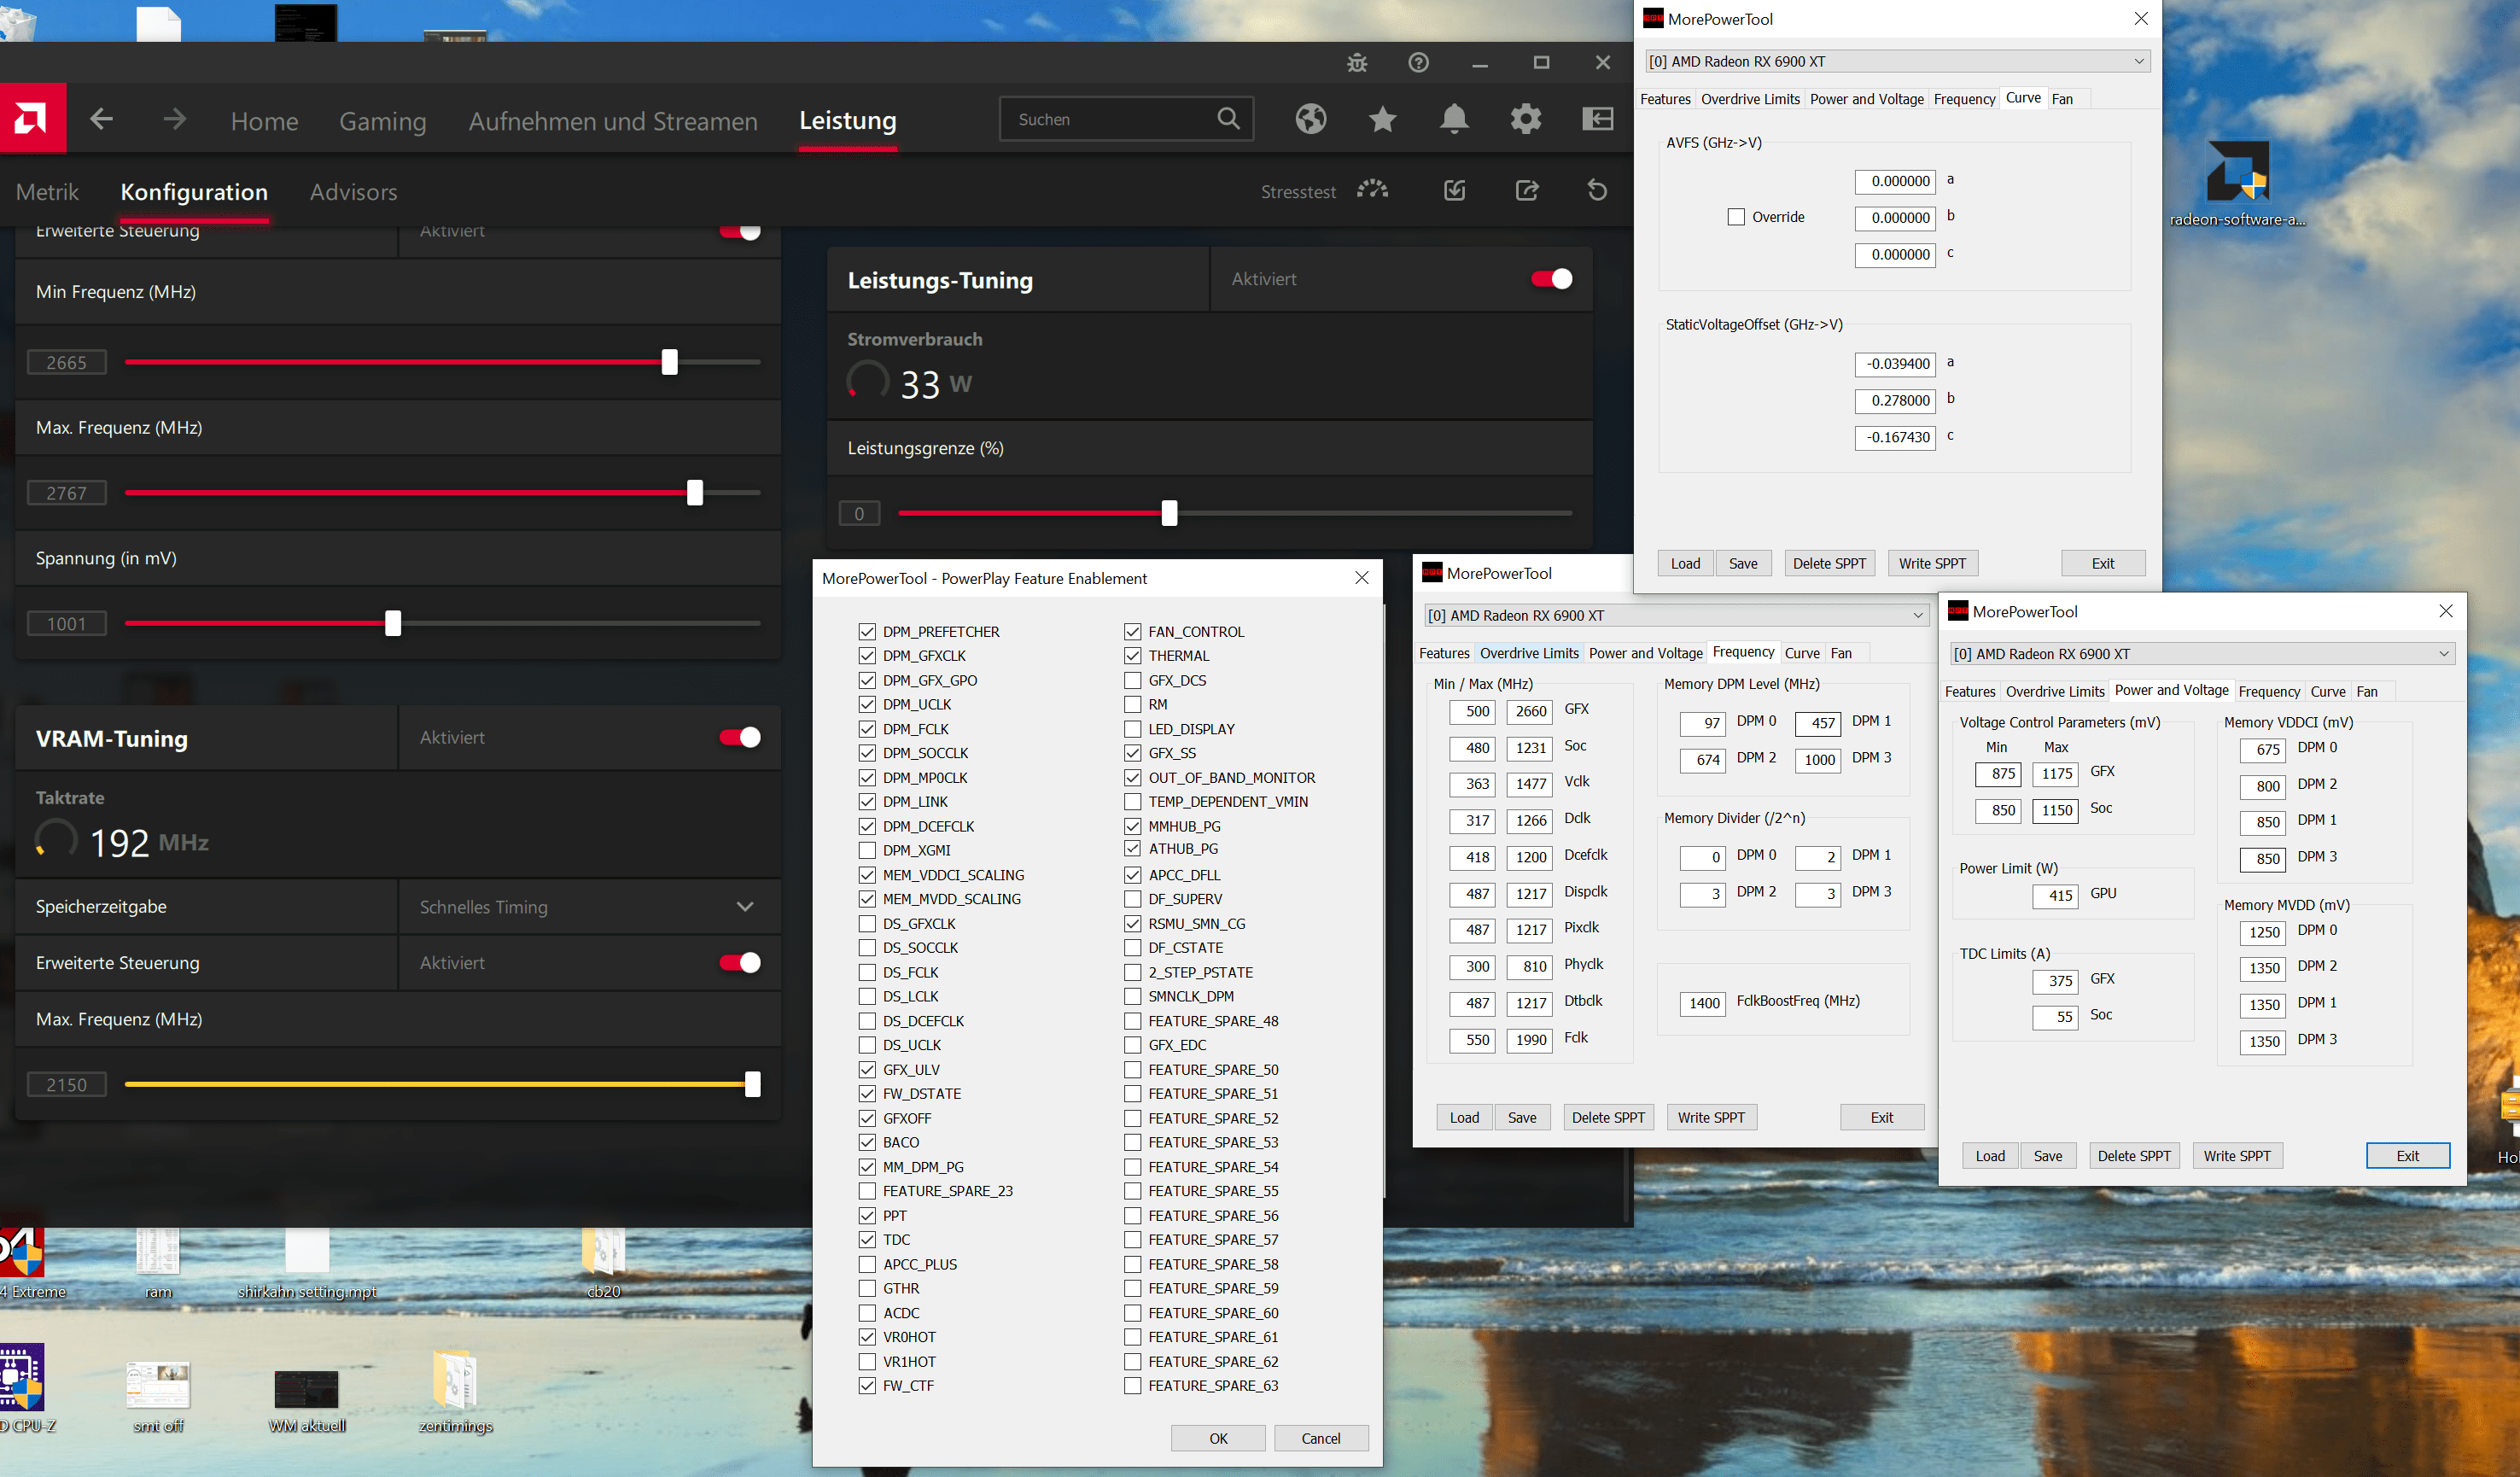Open the web browser globe icon

1311,119
